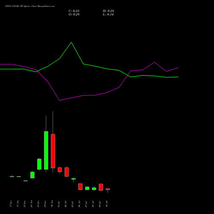
Task: Click the lowest trough of the purple indicator line
Action: (59, 101)
